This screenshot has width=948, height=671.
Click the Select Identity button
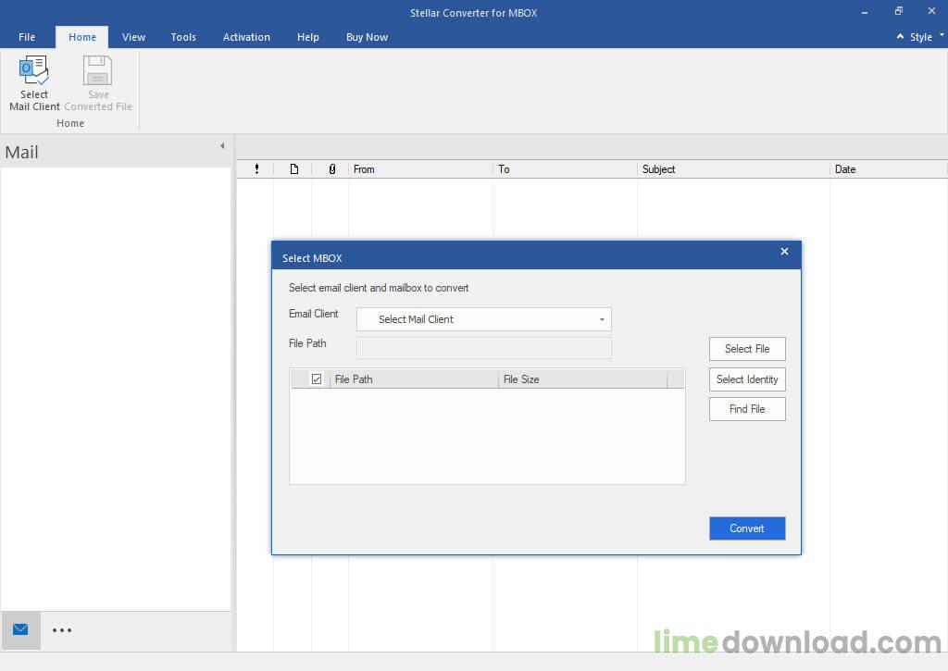pos(747,379)
